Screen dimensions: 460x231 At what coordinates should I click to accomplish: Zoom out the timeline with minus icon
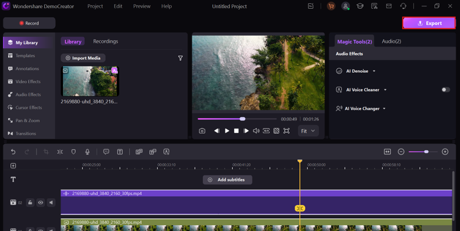click(x=401, y=152)
